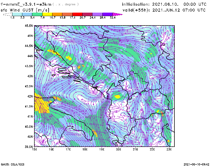Viewport: 215px width, 166px height.
Task: Click the '1.6' colorbar value
Action: click(12, 17)
